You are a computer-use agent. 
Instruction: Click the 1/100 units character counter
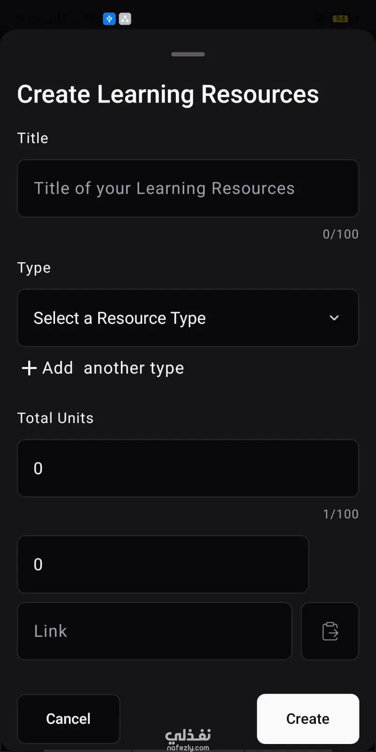pyautogui.click(x=340, y=514)
